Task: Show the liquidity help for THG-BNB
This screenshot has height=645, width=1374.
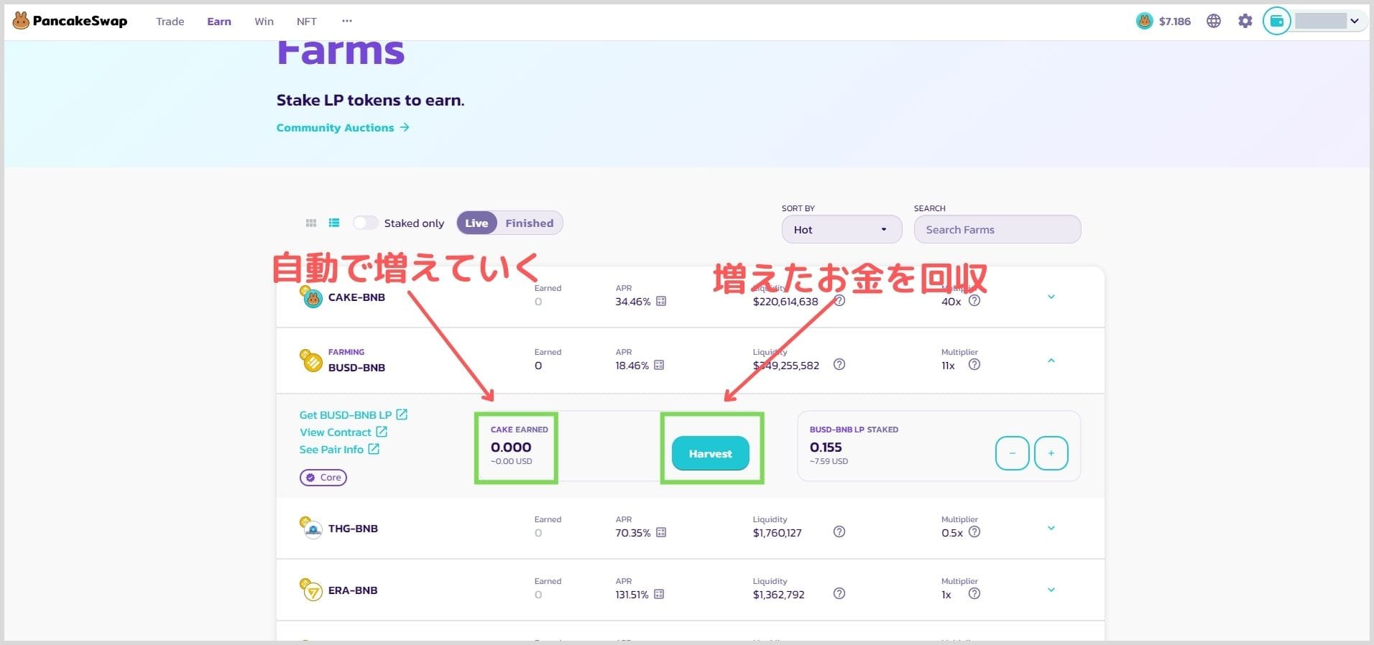Action: (x=839, y=532)
